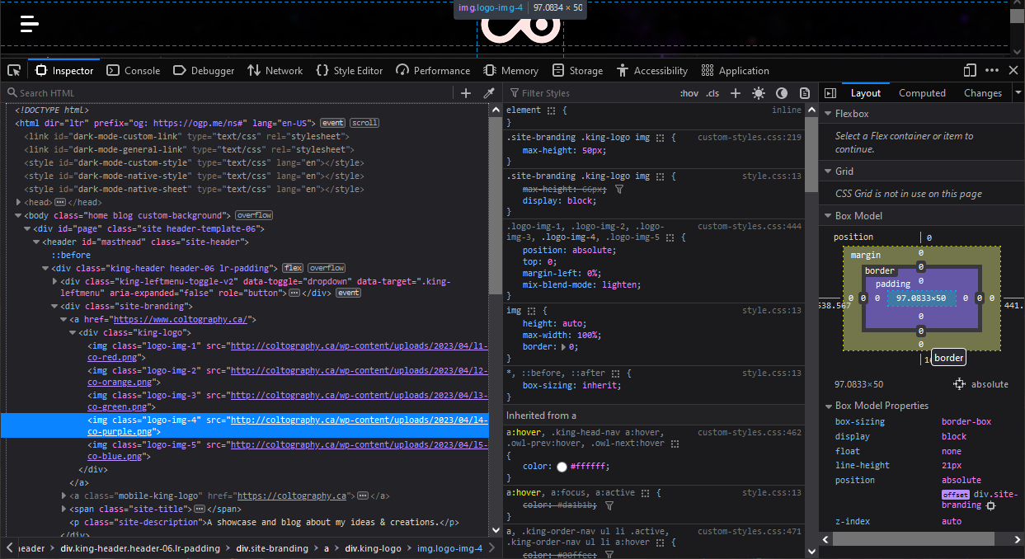Expand the head element node
This screenshot has height=559, width=1025.
[19, 202]
